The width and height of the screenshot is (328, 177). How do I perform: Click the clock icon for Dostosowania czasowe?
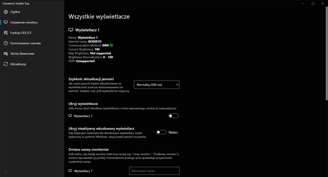pyautogui.click(x=6, y=43)
